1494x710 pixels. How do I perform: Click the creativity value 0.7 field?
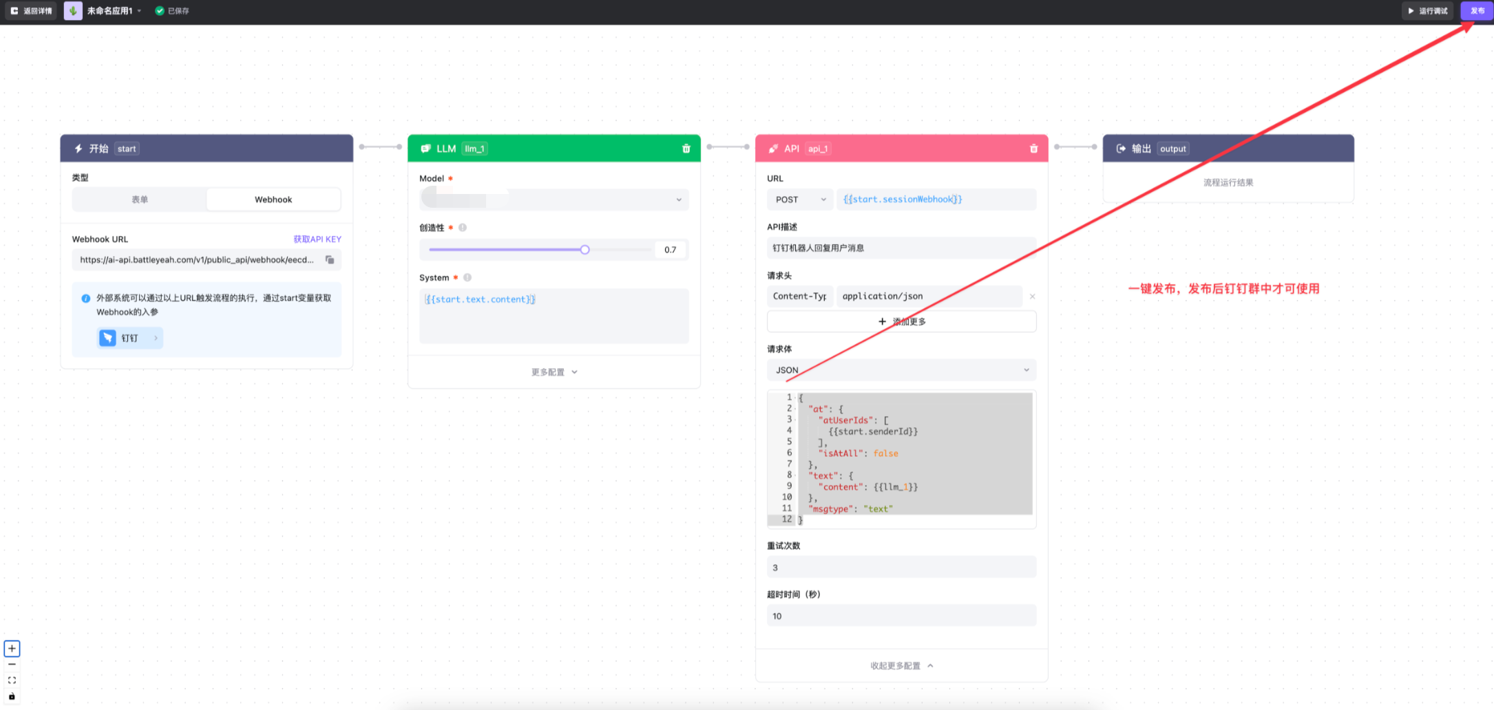[671, 250]
